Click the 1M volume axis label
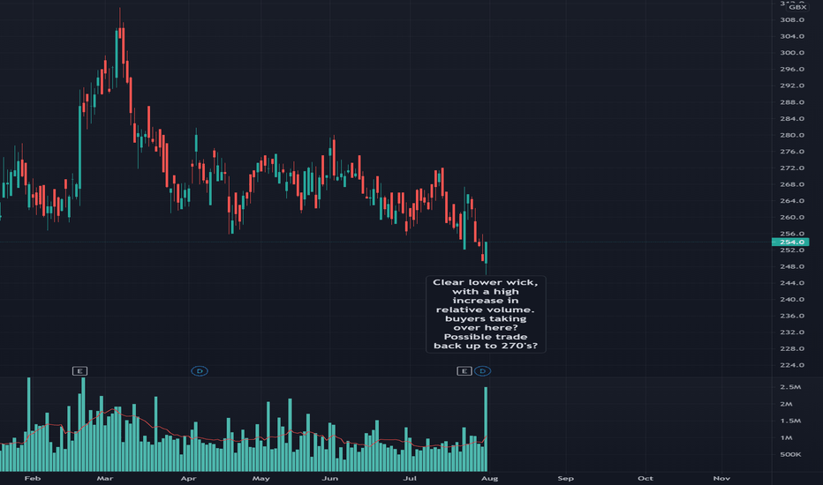 tap(786, 437)
